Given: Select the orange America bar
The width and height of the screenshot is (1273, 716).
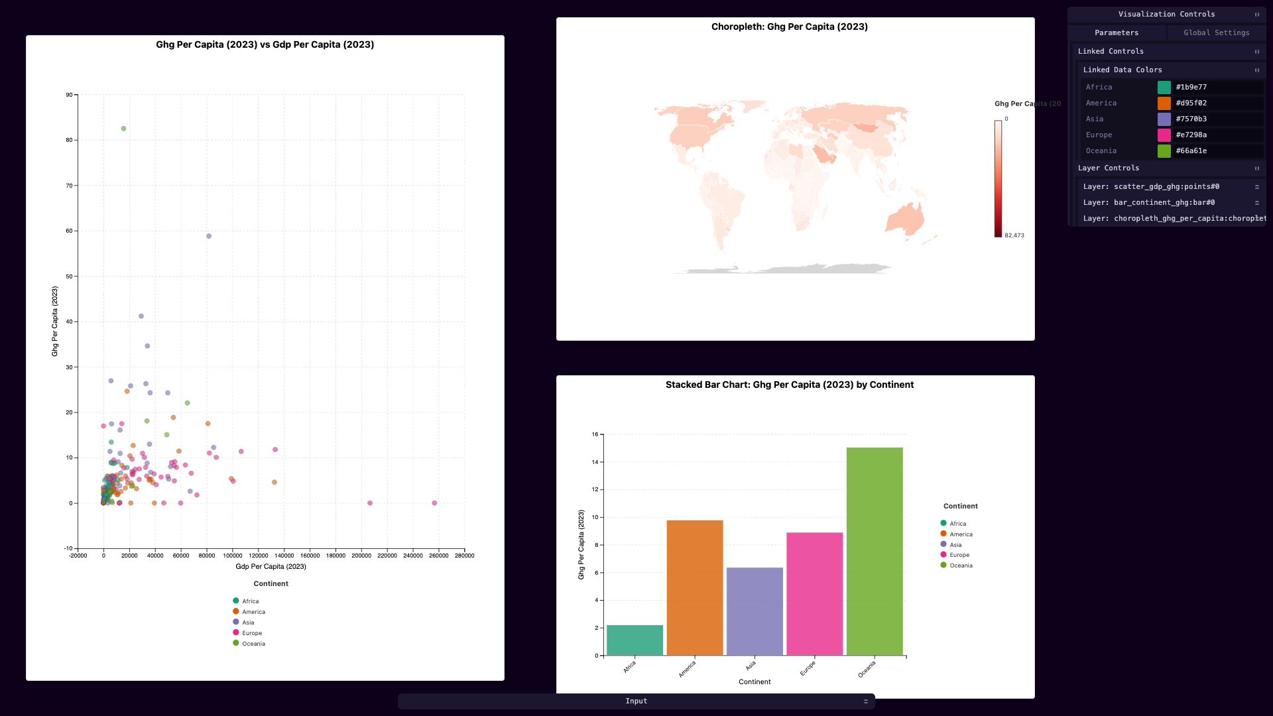Looking at the screenshot, I should pyautogui.click(x=695, y=588).
